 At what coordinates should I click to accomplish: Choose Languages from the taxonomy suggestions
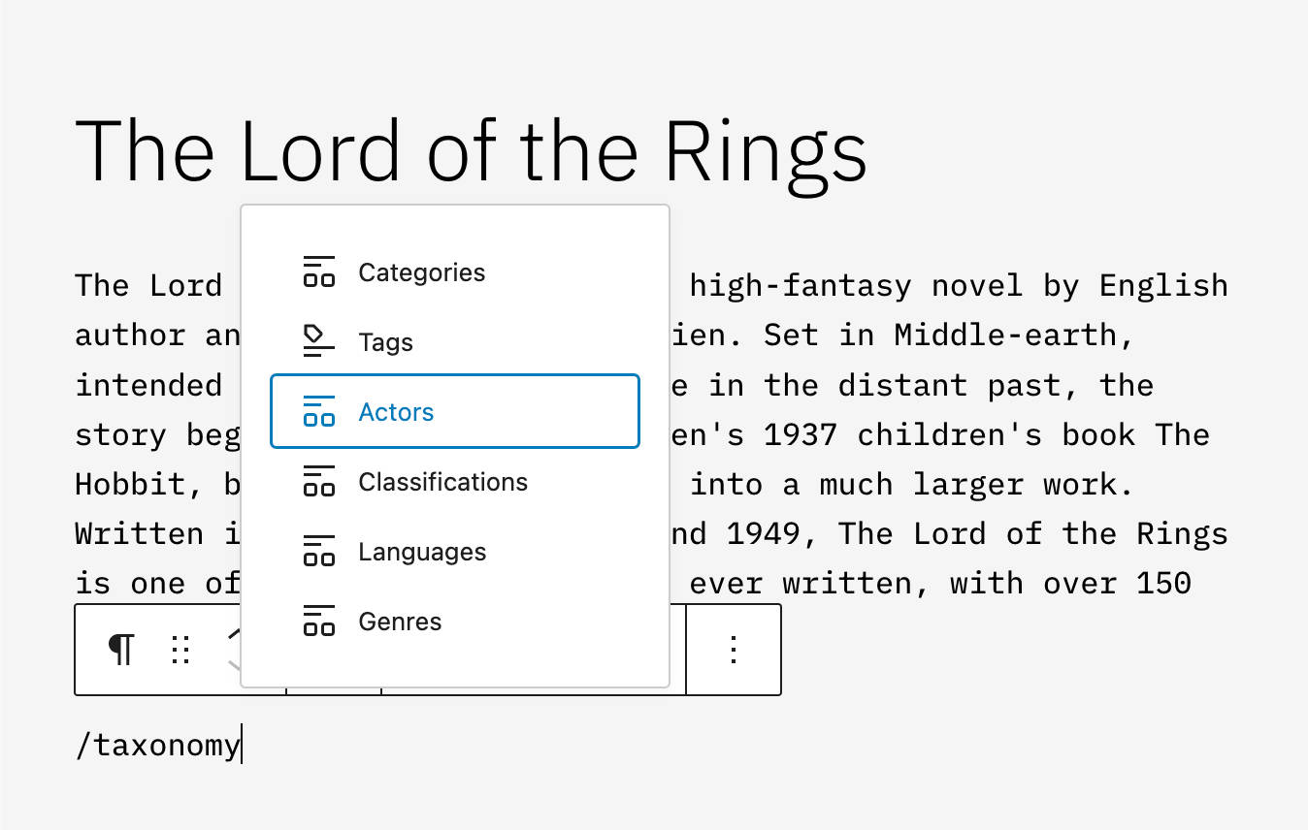pyautogui.click(x=422, y=551)
